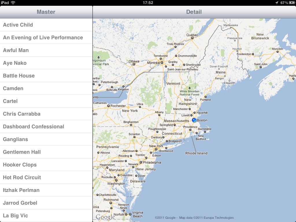Select Chris Carrabba in the list
296x222 pixels.
pos(46,114)
